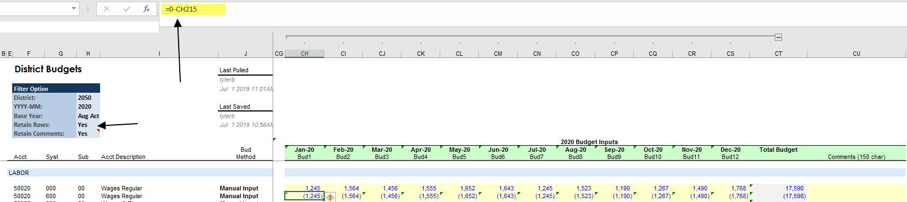Click the Bud Method column heading
Viewport: 907px width, 202px height.
(246, 153)
